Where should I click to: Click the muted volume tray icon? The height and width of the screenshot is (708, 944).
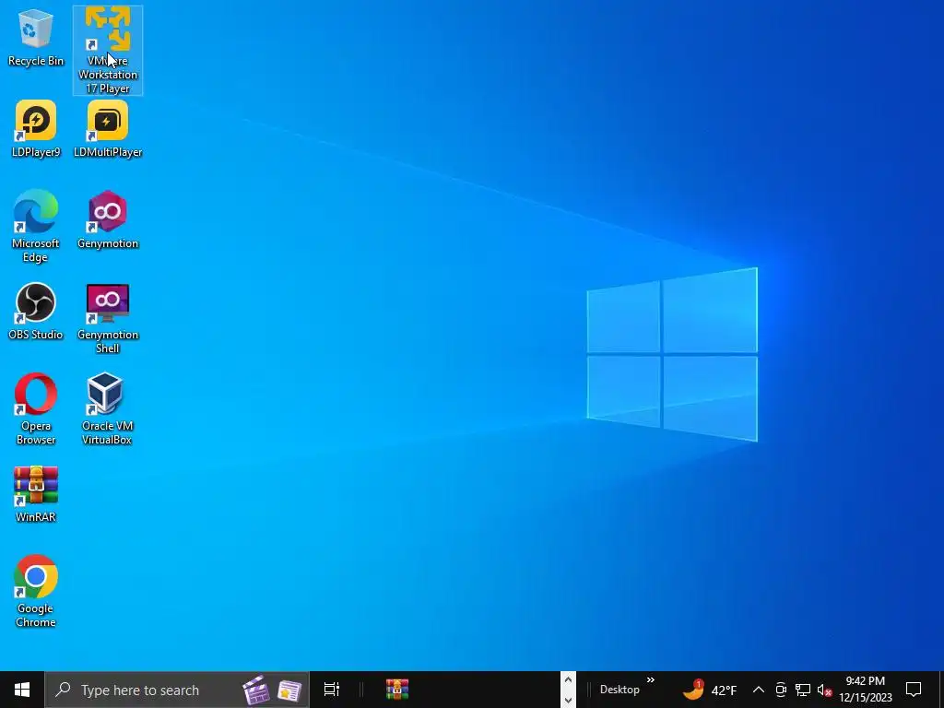click(x=824, y=690)
